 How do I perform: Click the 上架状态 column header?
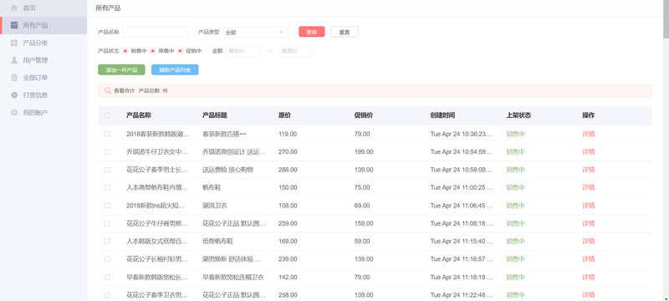point(518,115)
